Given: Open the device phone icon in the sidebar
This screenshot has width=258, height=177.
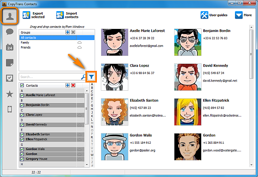Looking at the screenshot, I should pos(10,109).
